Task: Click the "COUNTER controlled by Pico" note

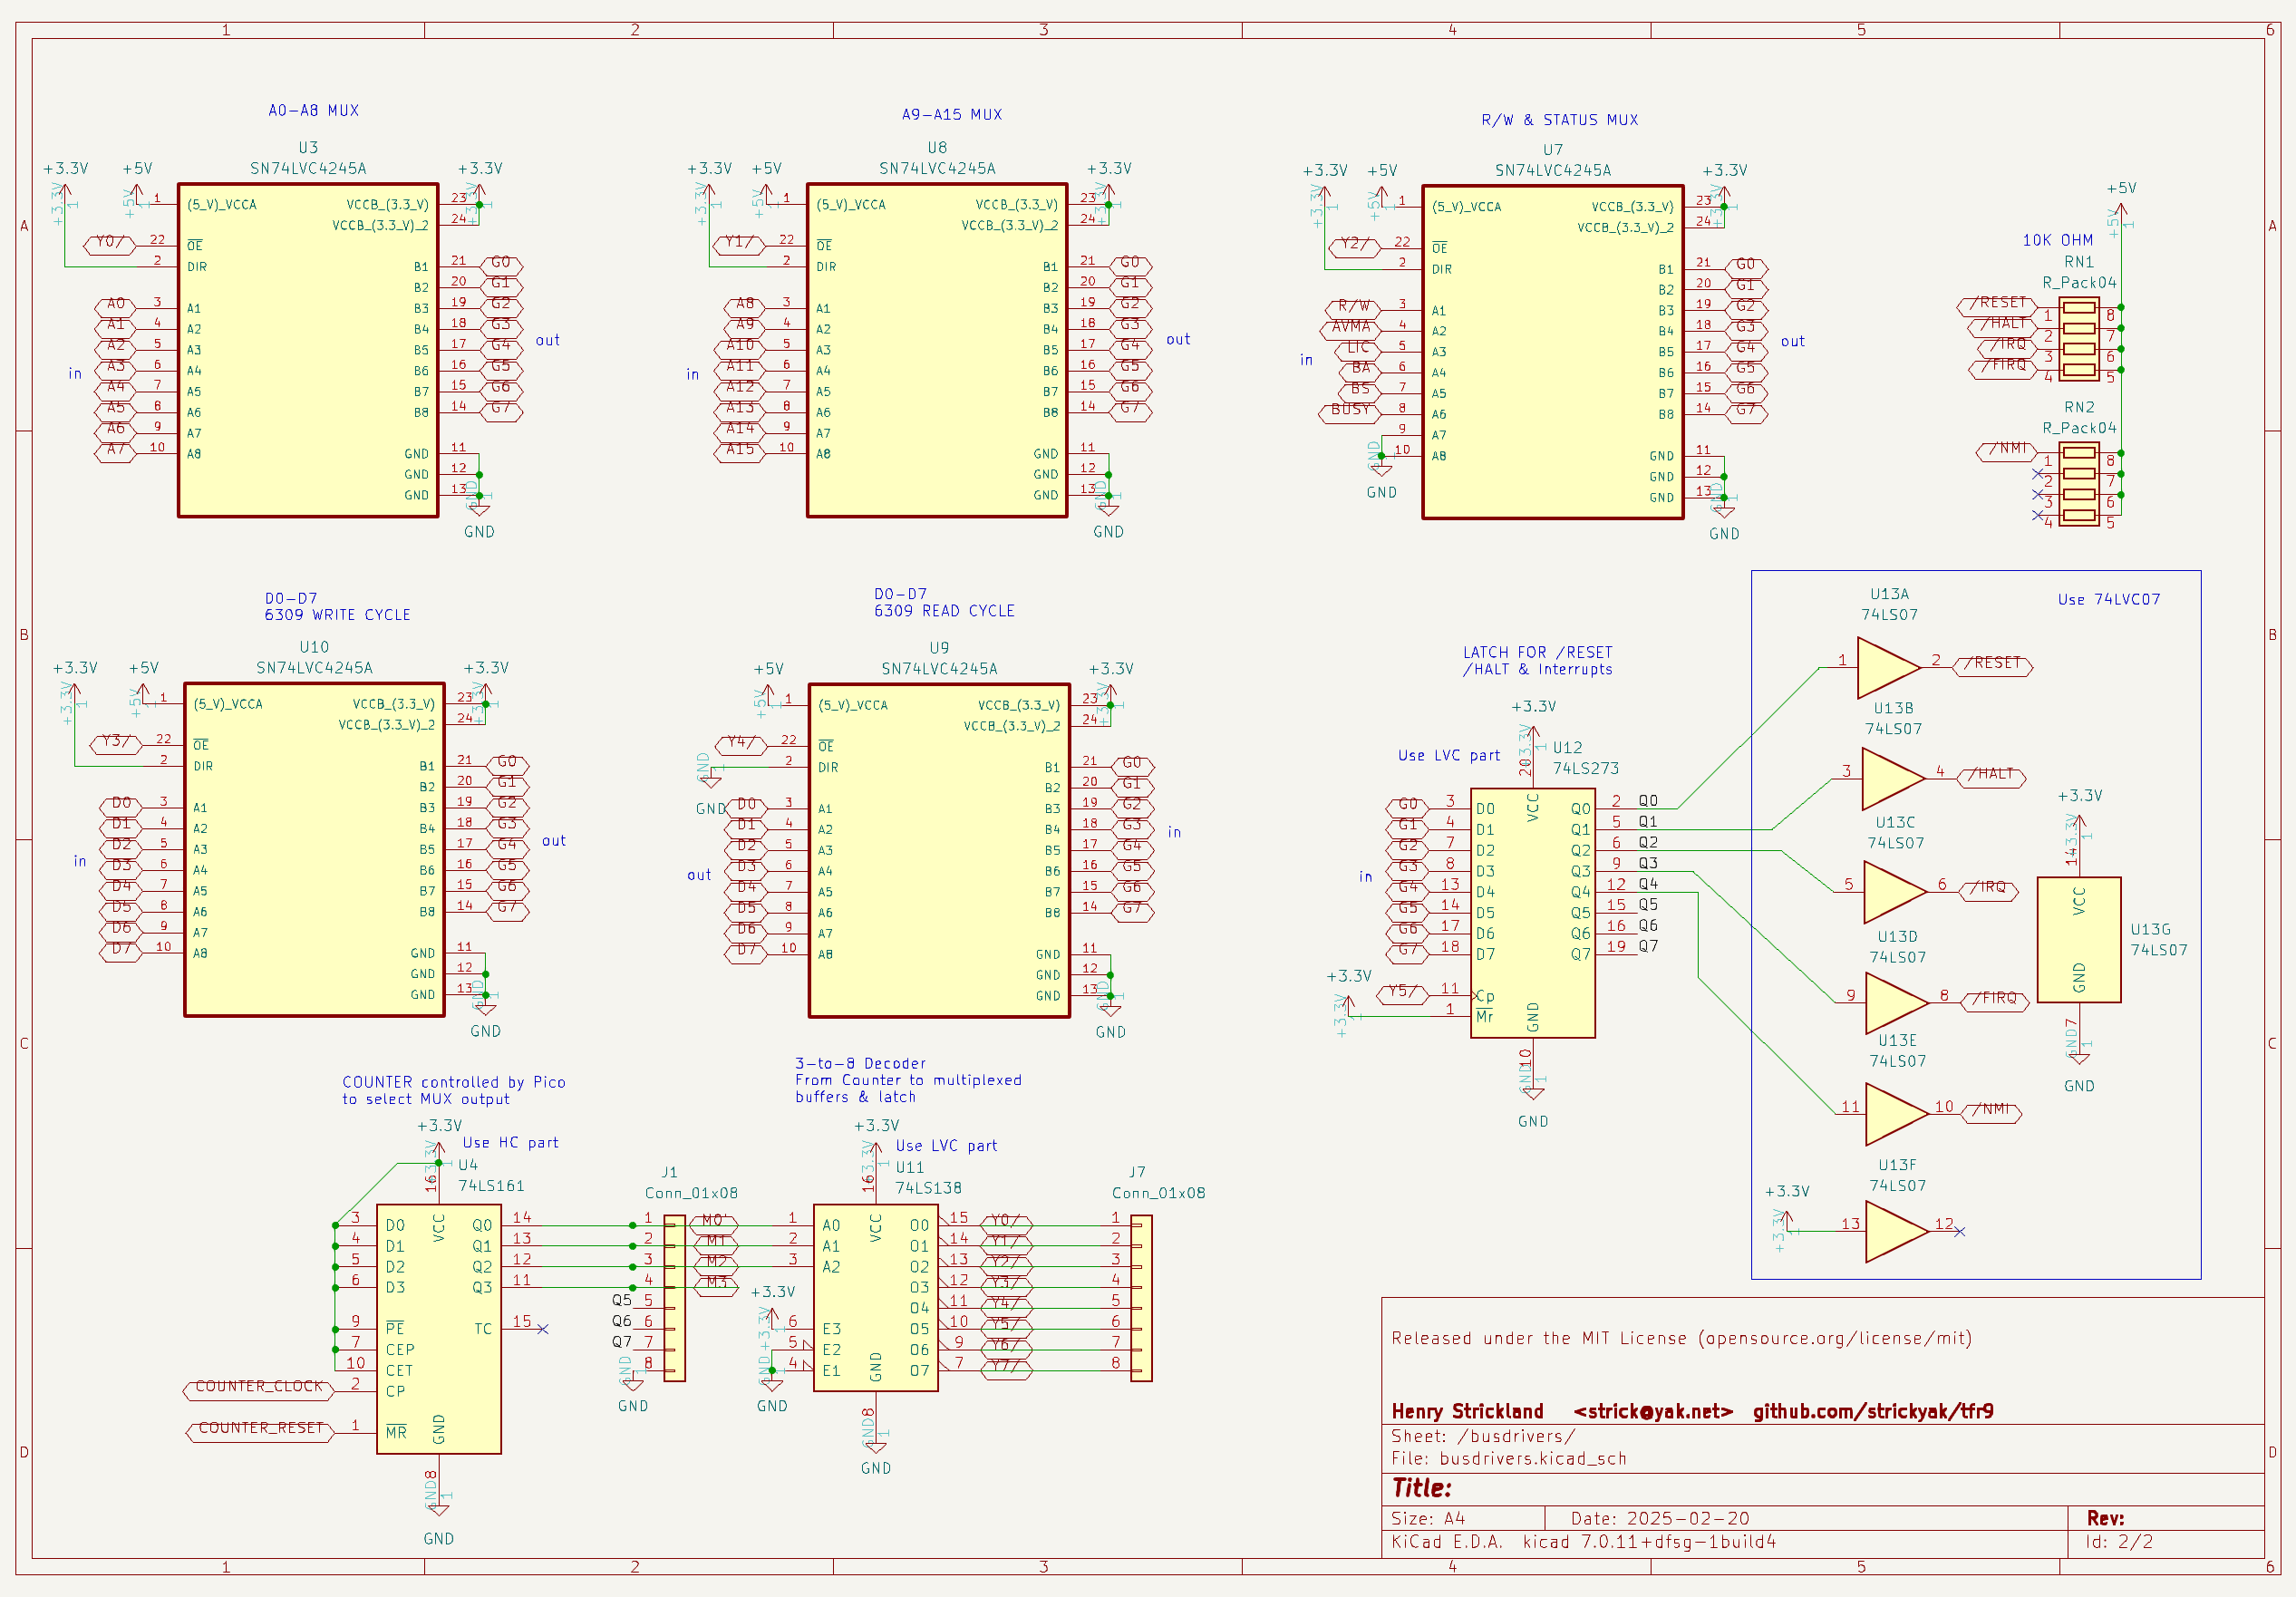Action: [453, 1082]
